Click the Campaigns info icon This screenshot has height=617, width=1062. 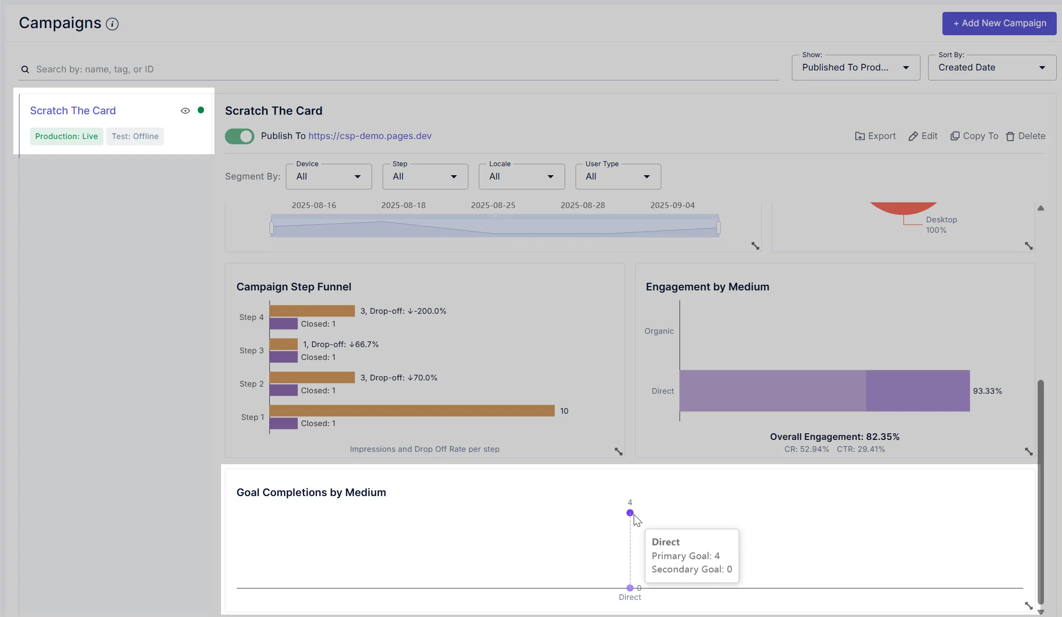(112, 24)
